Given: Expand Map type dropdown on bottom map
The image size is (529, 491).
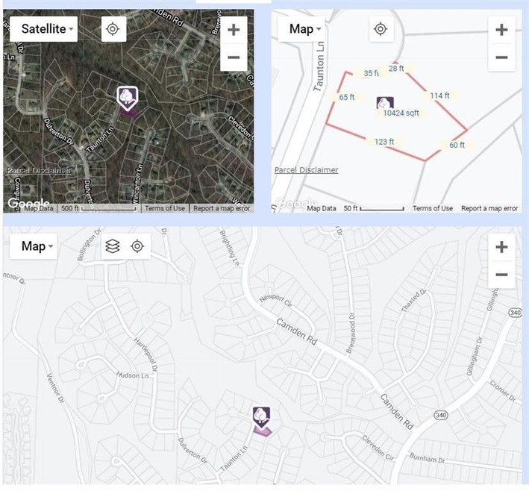Looking at the screenshot, I should (37, 246).
